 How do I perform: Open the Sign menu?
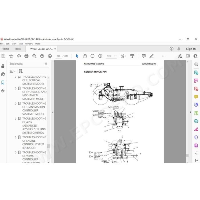(21, 44)
